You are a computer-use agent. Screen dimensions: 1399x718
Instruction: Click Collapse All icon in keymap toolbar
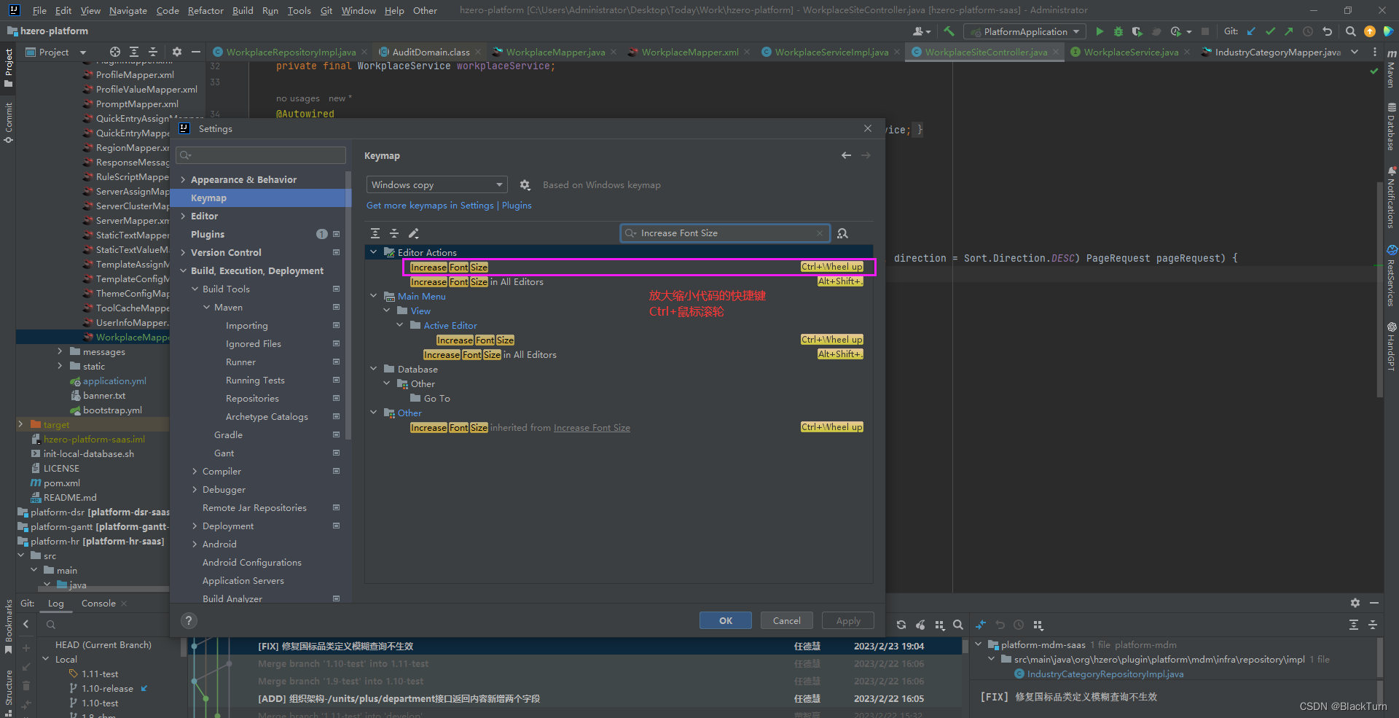[394, 233]
